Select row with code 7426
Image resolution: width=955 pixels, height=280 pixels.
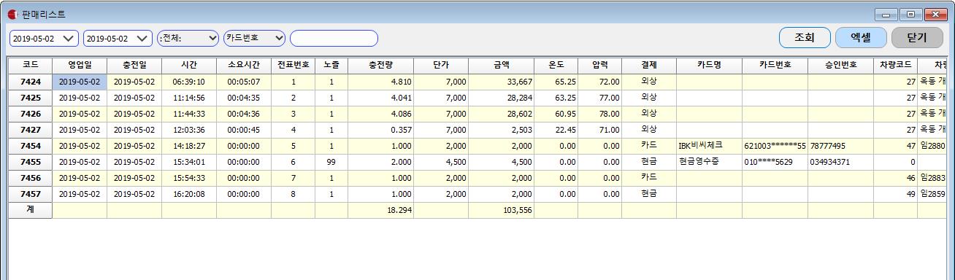31,114
